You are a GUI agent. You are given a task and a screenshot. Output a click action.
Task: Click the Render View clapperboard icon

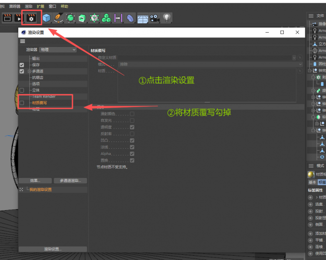tap(7, 18)
